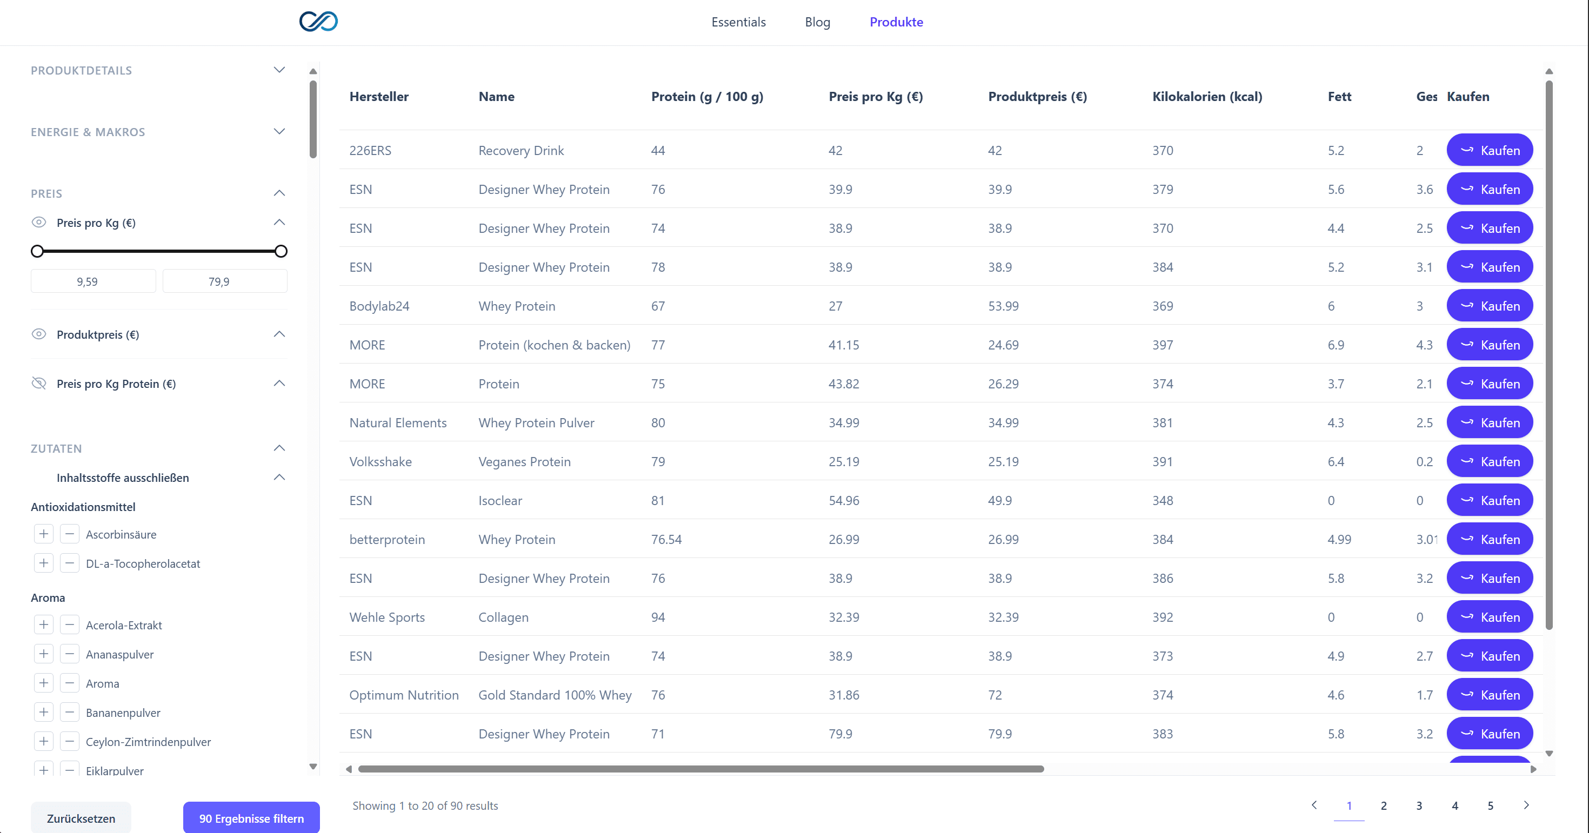Click plus icon for DL-a-Tocopherolacetat
The height and width of the screenshot is (833, 1589).
click(x=44, y=563)
